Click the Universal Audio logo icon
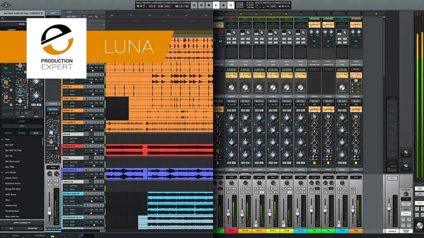Image resolution: width=424 pixels, height=238 pixels. (x=6, y=5)
